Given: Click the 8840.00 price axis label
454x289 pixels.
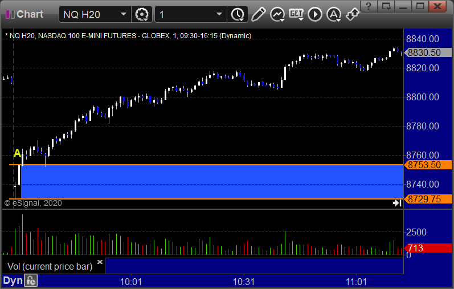Looking at the screenshot, I should [x=423, y=39].
